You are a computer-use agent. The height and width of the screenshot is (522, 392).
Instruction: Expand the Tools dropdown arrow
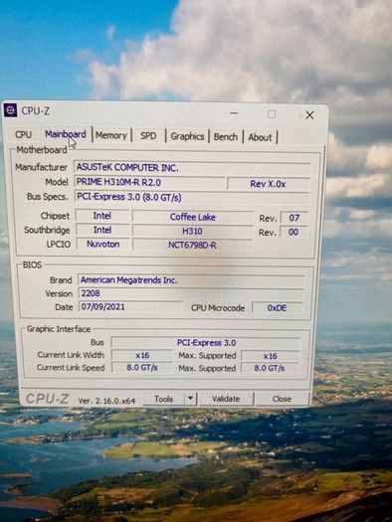pos(190,398)
